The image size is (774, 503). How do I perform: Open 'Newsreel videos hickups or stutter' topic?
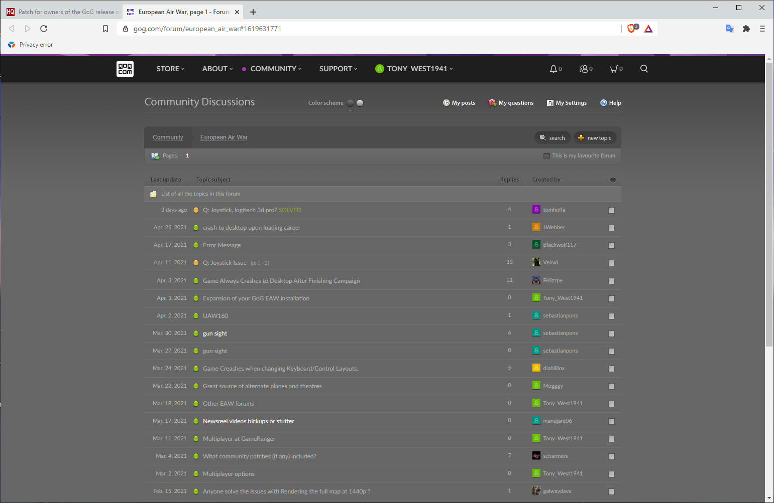click(249, 421)
